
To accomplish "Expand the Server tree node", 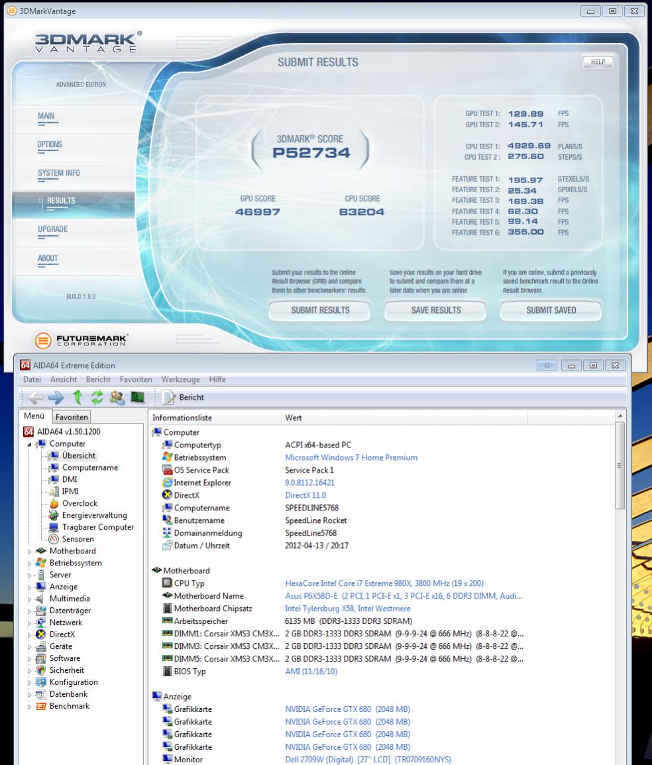I will click(29, 575).
